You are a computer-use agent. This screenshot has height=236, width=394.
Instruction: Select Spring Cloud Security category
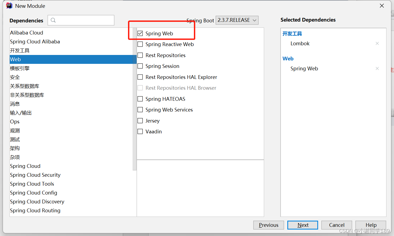coord(71,175)
